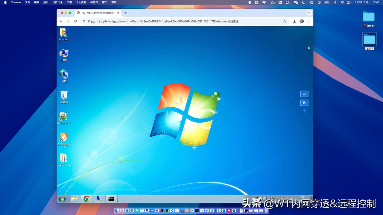Open Visual Studio Code in the Dock
The height and width of the screenshot is (215, 383).
pyautogui.click(x=172, y=211)
